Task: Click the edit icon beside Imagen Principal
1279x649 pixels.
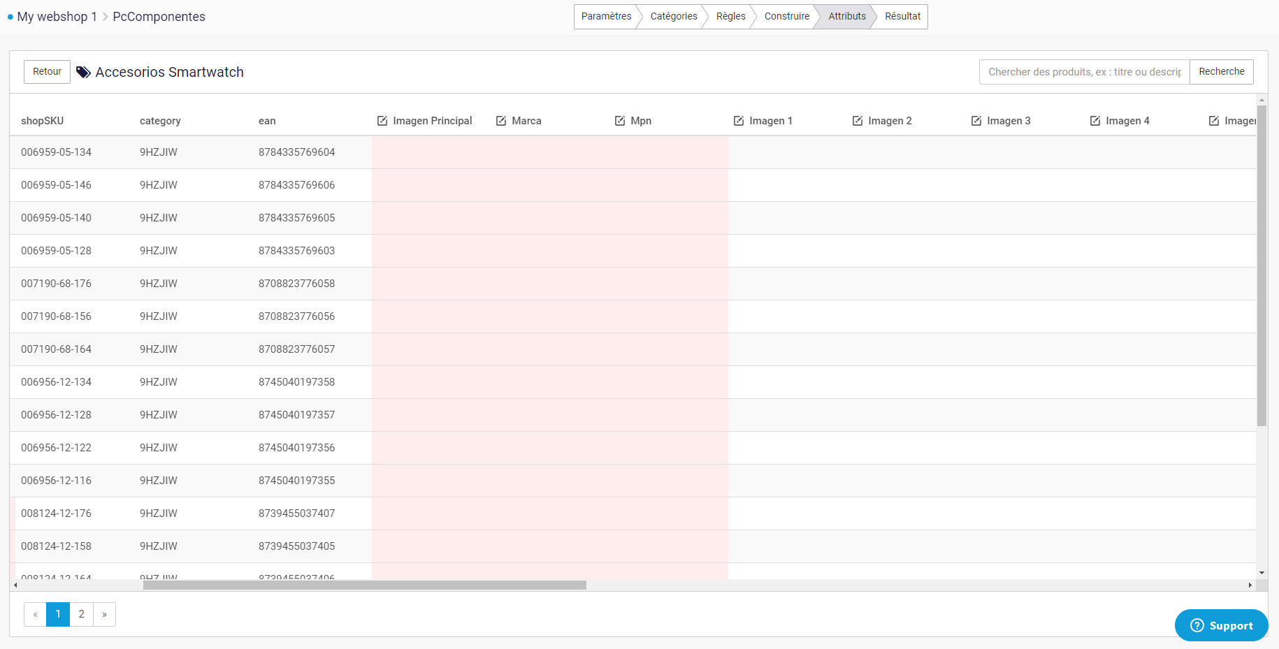Action: [x=382, y=121]
